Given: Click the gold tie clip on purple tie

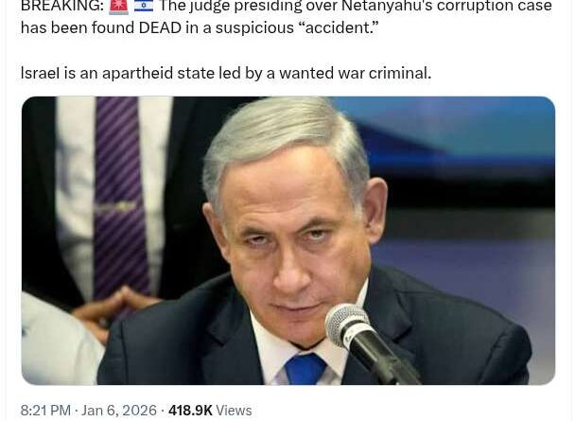Looking at the screenshot, I should (115, 206).
